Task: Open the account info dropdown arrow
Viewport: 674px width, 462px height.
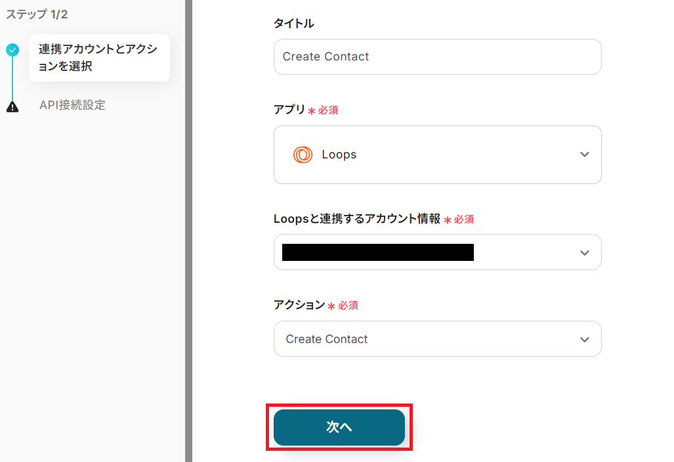Action: [584, 252]
